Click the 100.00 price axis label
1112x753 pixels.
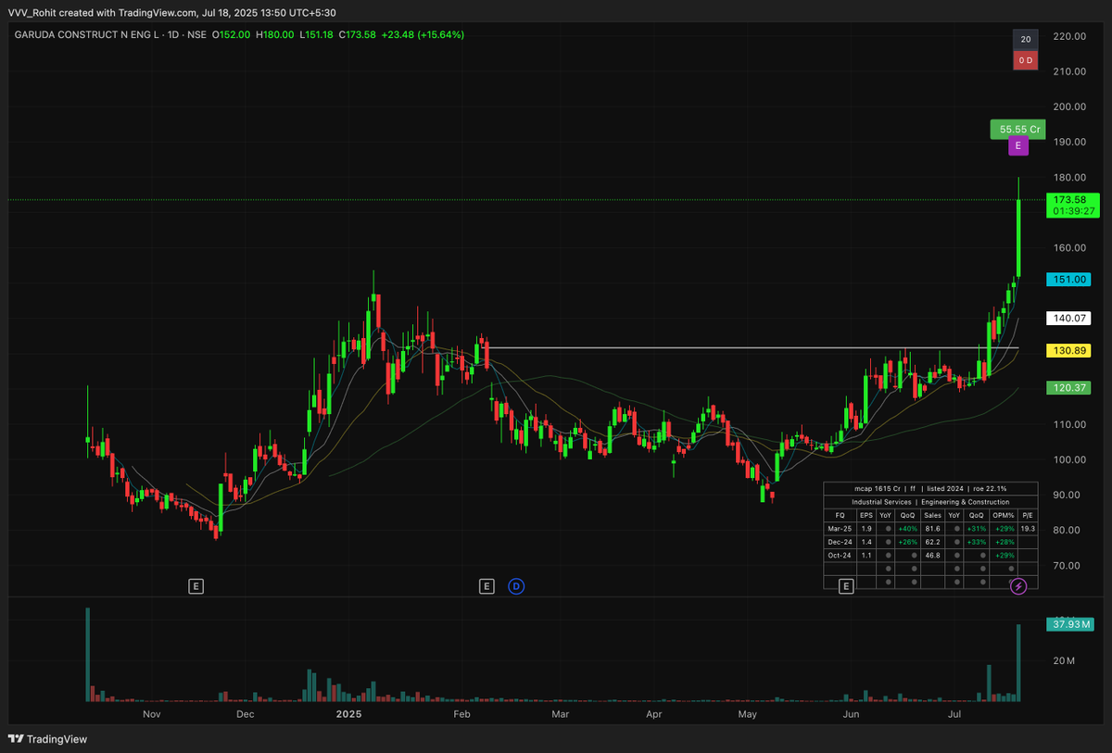point(1068,459)
